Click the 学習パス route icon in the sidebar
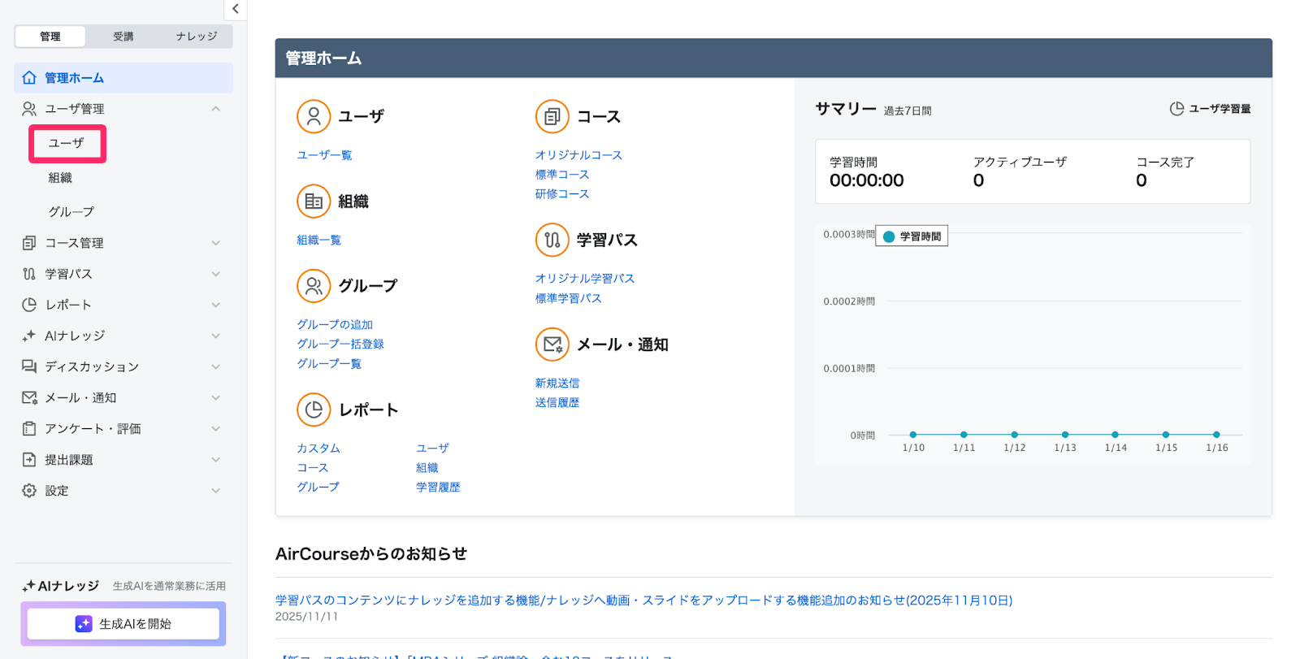Image resolution: width=1300 pixels, height=659 pixels. coord(29,274)
